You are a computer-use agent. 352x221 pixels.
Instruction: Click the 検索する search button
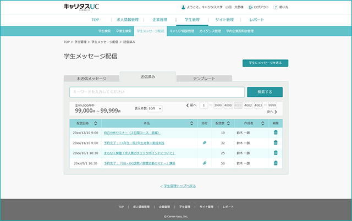(x=265, y=92)
